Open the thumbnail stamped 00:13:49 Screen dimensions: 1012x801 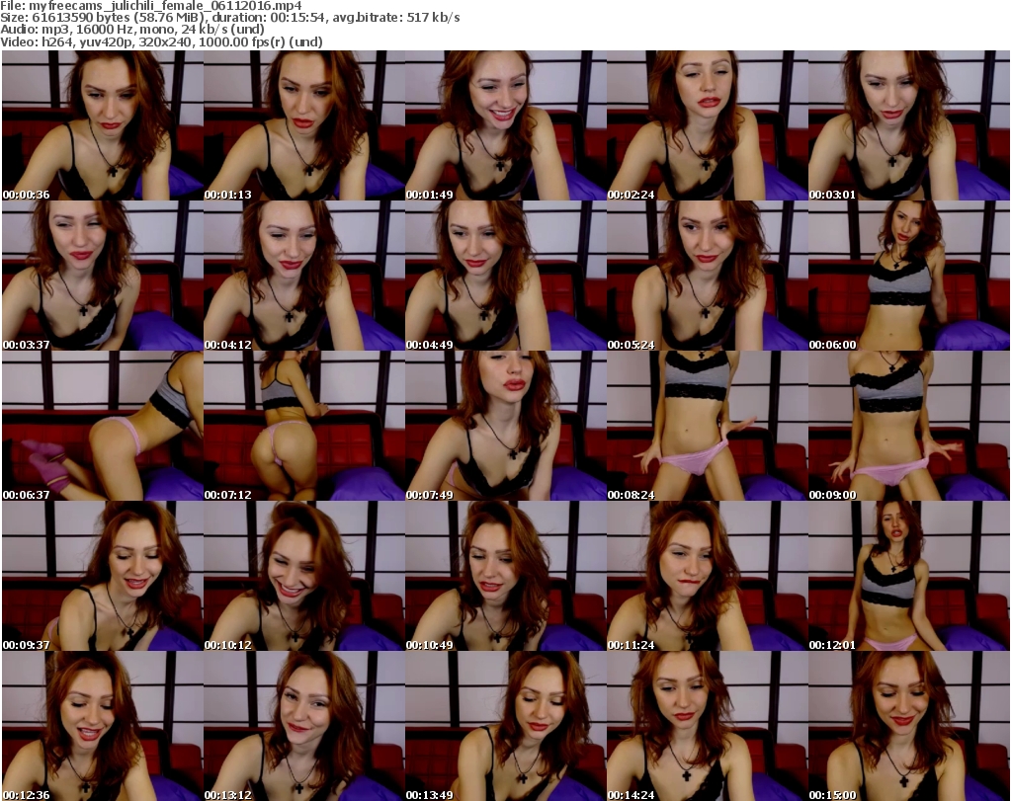505,726
